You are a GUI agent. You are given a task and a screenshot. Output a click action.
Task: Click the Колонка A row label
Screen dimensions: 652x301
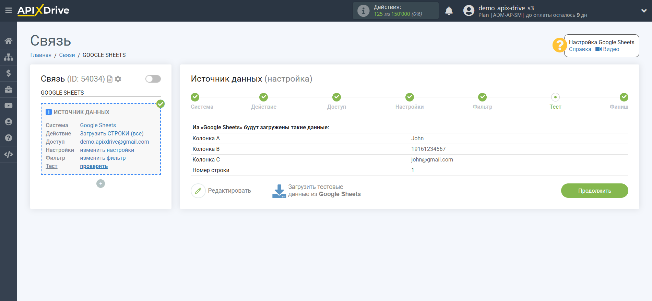coord(206,138)
